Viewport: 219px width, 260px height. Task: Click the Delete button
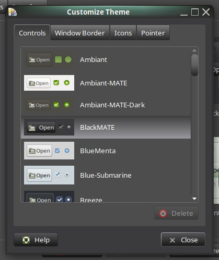[x=176, y=213]
